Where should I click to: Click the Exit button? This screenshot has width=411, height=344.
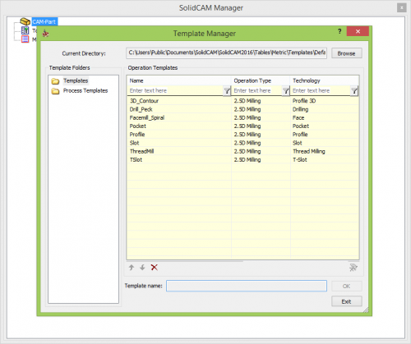point(346,301)
